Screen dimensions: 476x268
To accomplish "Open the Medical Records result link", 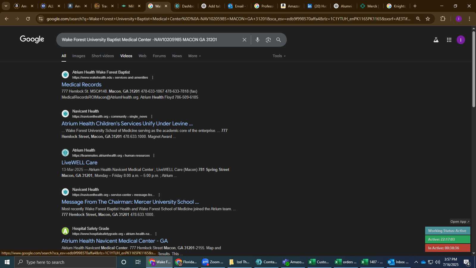I will click(x=82, y=85).
